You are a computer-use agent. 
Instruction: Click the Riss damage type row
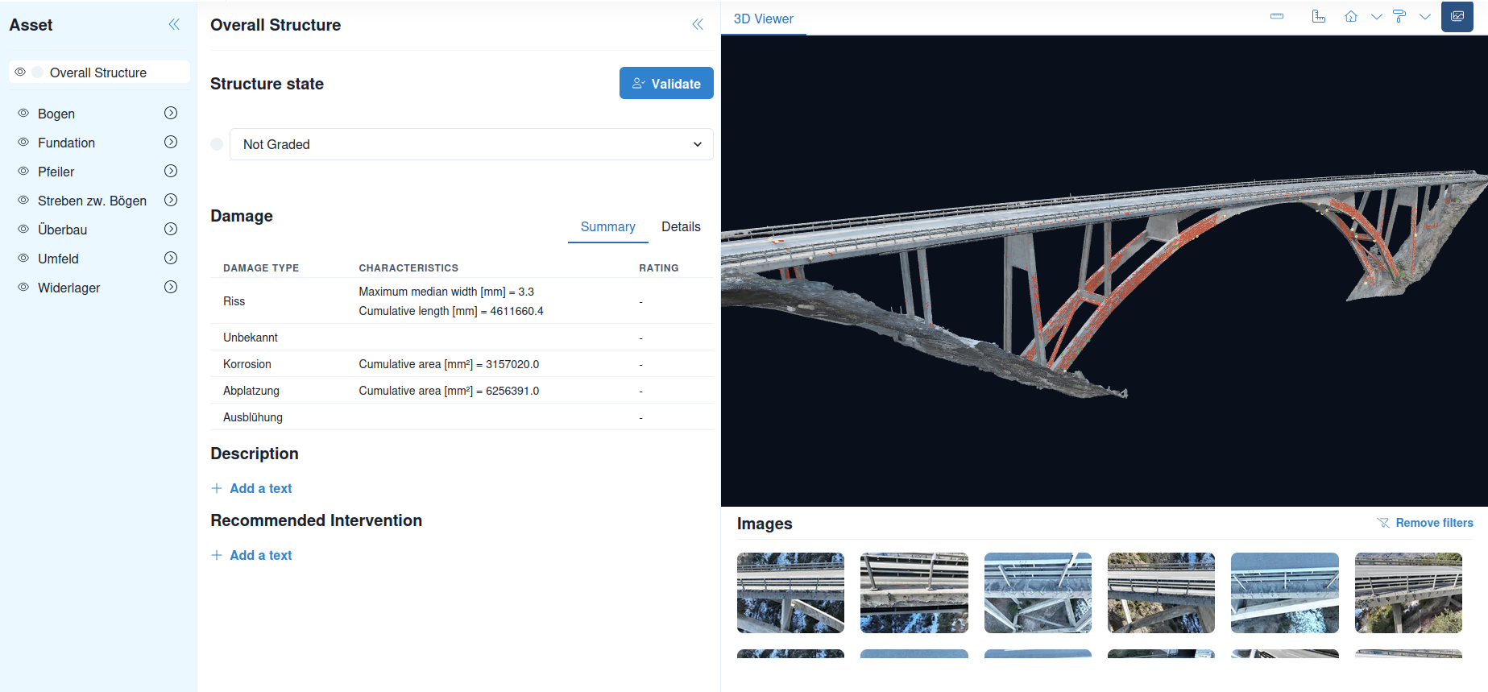(x=462, y=301)
